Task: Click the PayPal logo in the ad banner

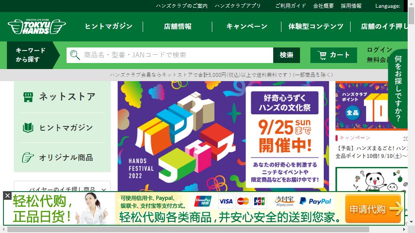Action: pyautogui.click(x=315, y=202)
